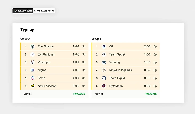Image resolution: width=195 pixels, height=114 pixels.
Task: Click The Alliance team logo
Action: pos(33,46)
